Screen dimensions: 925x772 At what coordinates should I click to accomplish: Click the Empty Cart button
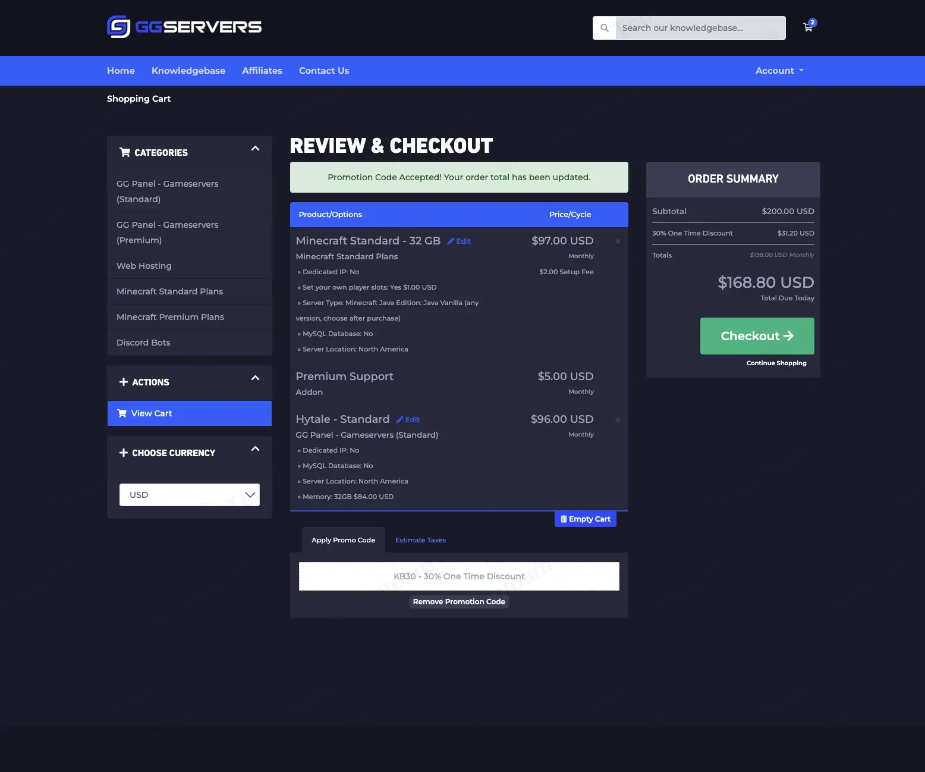click(x=586, y=519)
